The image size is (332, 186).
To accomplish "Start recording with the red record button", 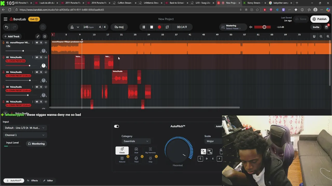I will click(x=159, y=27).
